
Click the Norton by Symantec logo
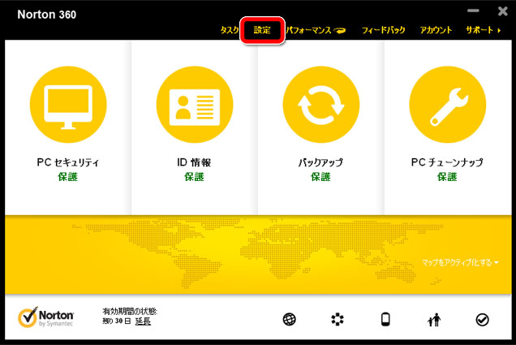click(x=45, y=317)
